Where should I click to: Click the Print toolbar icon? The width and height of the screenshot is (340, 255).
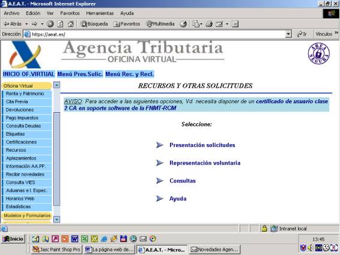(x=209, y=24)
